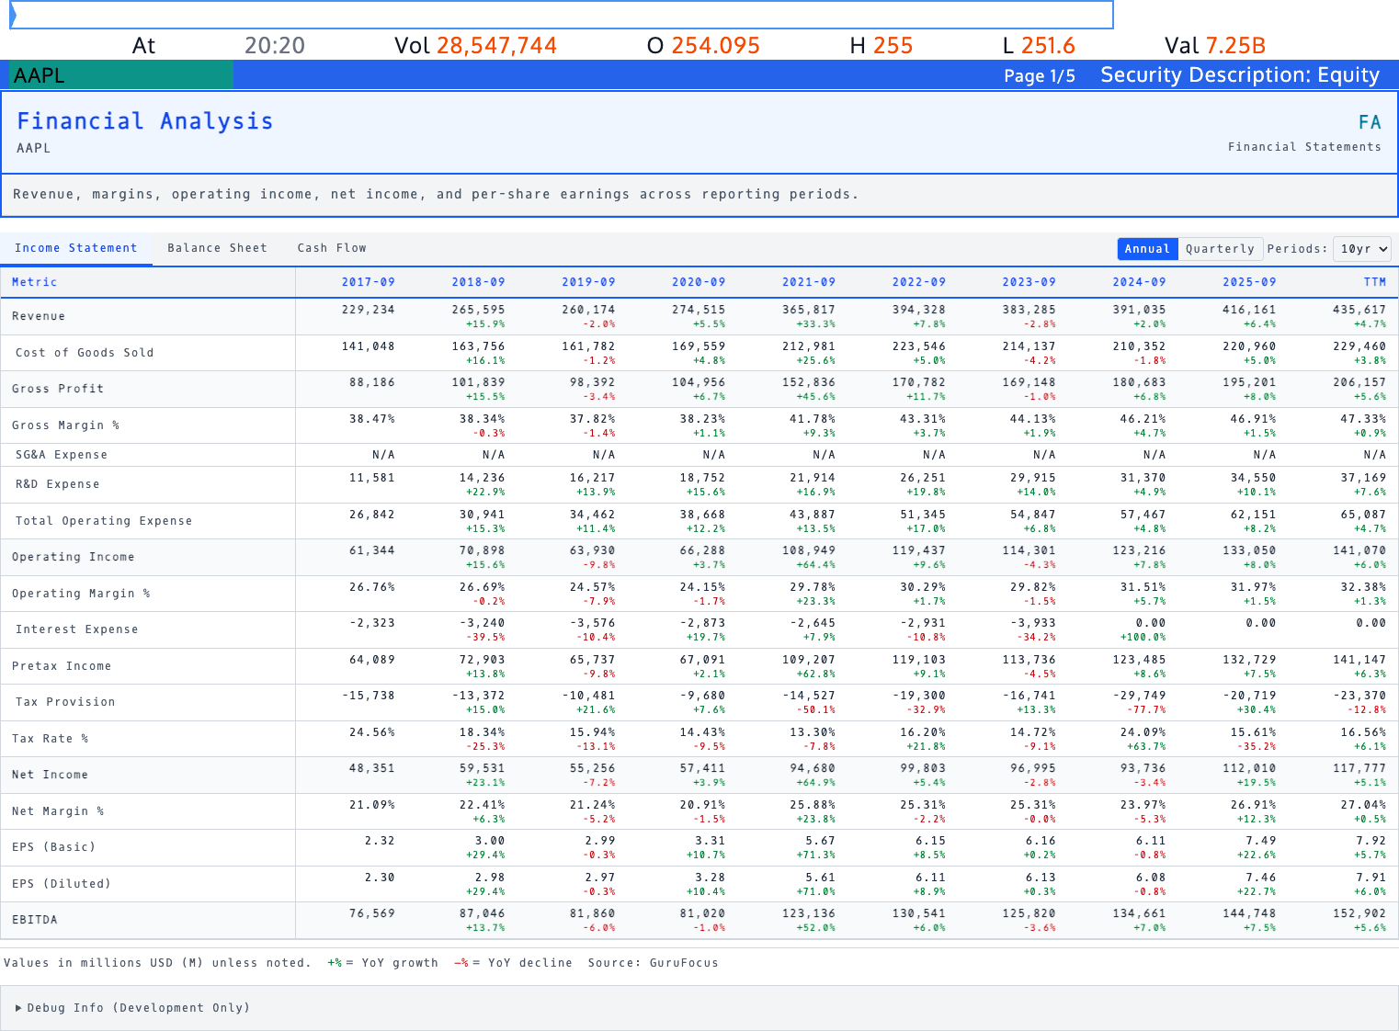Viewport: 1399px width, 1031px height.
Task: Switch to the Cash Flow tab
Action: pos(331,247)
